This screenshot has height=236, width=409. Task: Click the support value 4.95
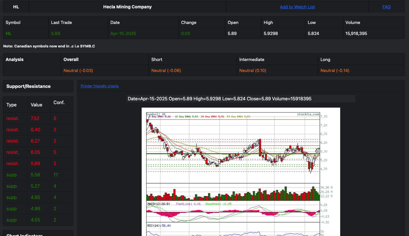[x=35, y=197]
